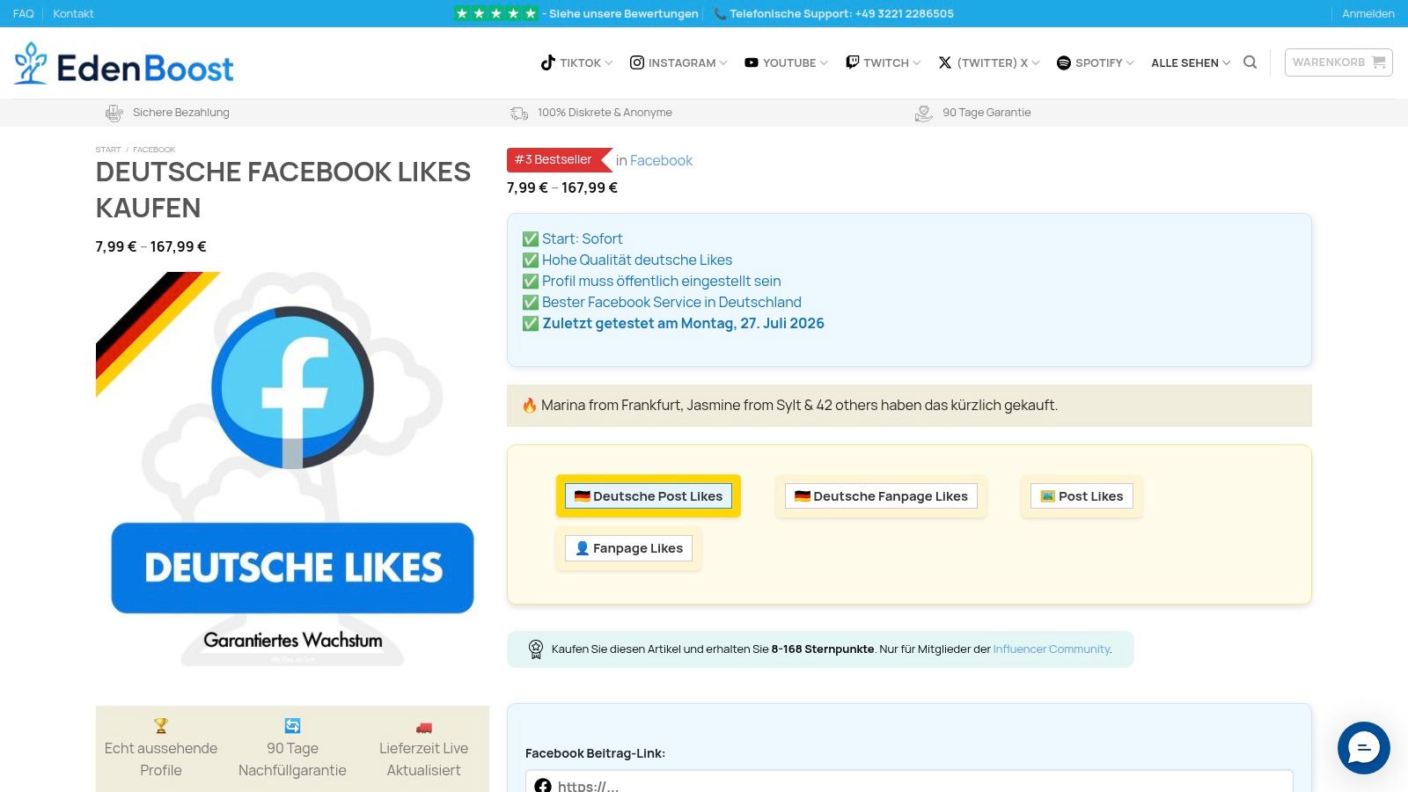Viewport: 1408px width, 792px height.
Task: Expand the TikTok menu chevron
Action: tap(608, 63)
